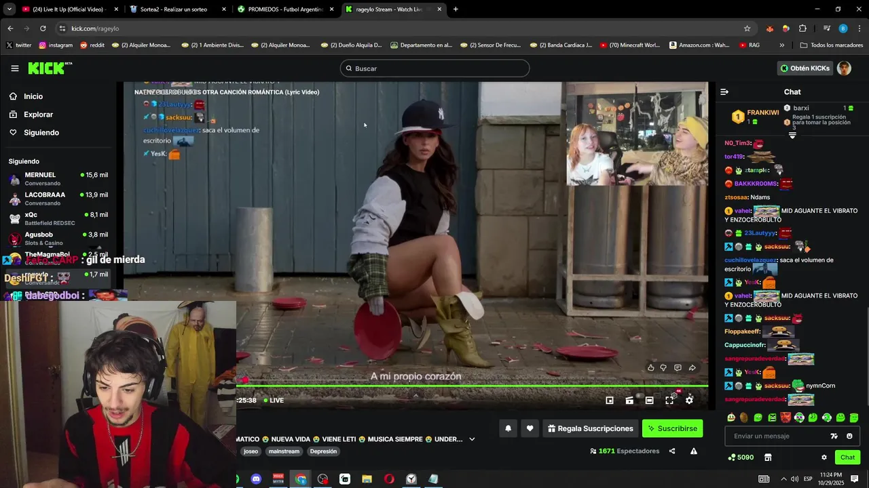Open the chat shop icon

[x=768, y=457]
